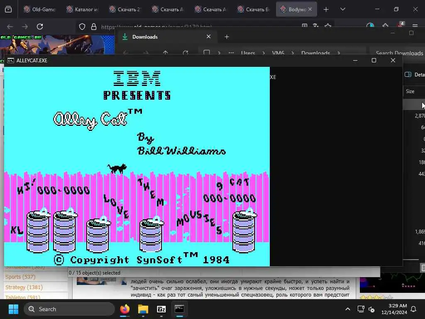Add a new File Explorer tab

click(227, 37)
